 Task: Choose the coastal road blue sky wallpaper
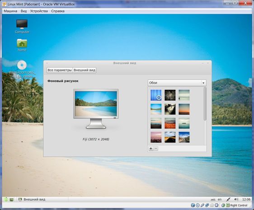click(x=184, y=137)
